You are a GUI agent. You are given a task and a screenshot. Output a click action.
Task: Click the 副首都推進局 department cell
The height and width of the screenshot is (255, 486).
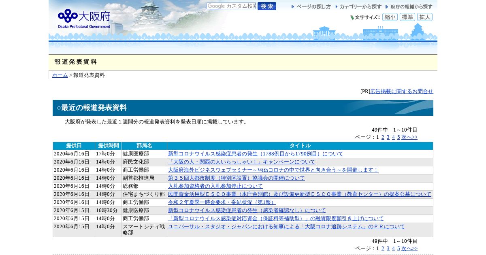click(145, 178)
